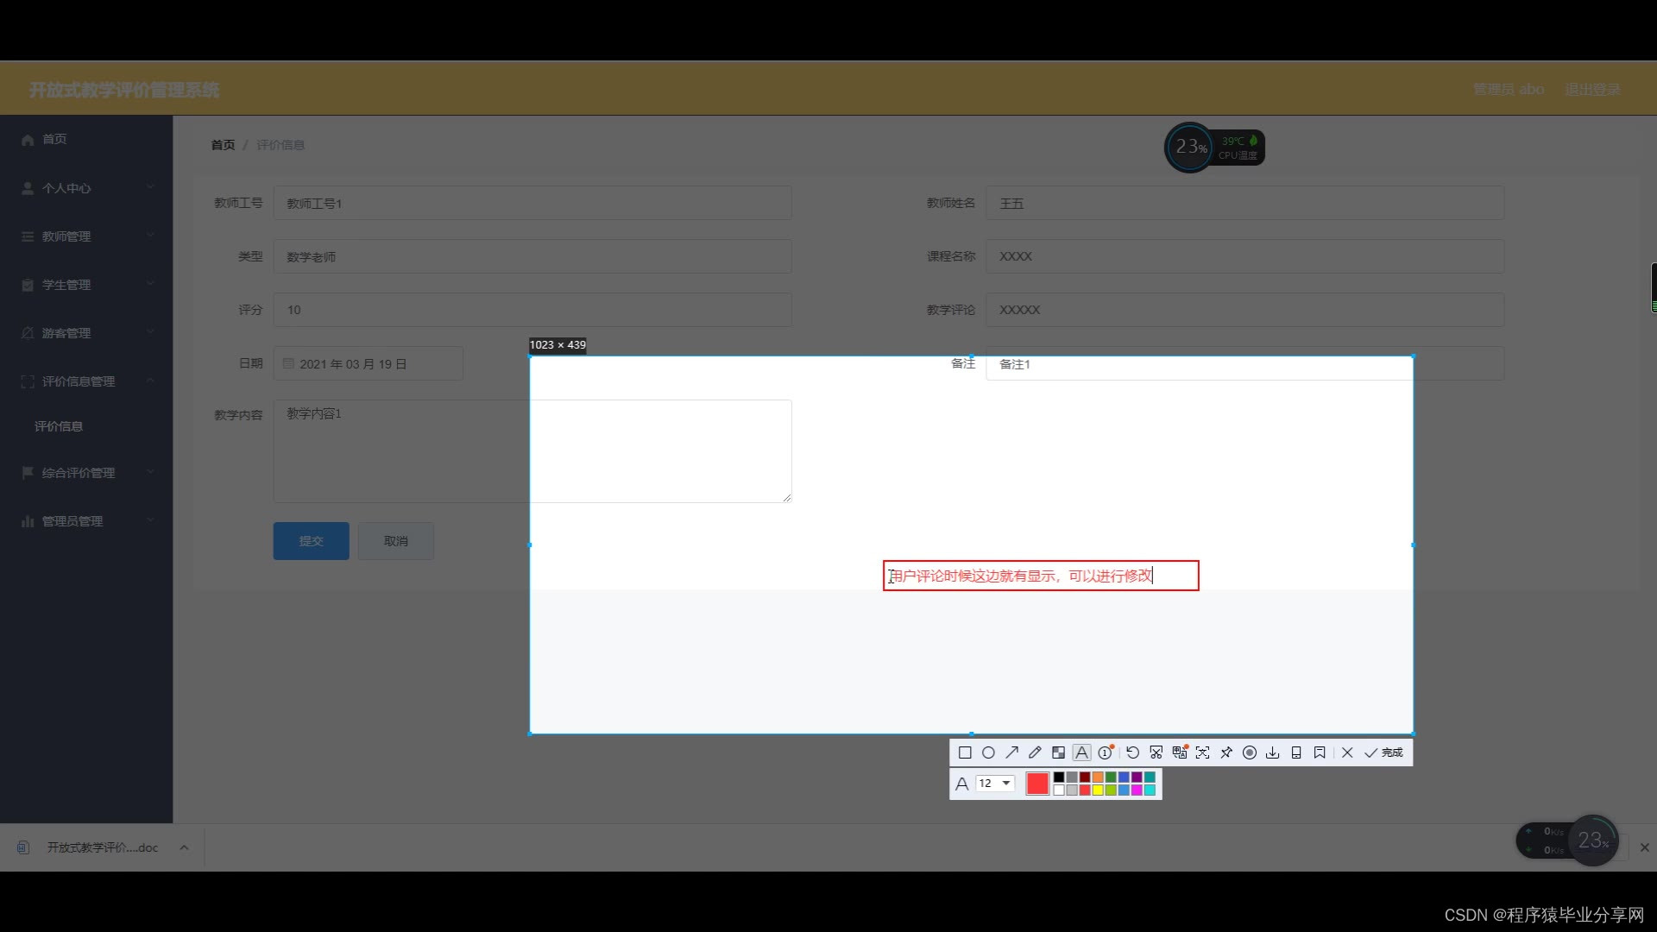
Task: Select the mosaic blur tool
Action: click(1058, 753)
